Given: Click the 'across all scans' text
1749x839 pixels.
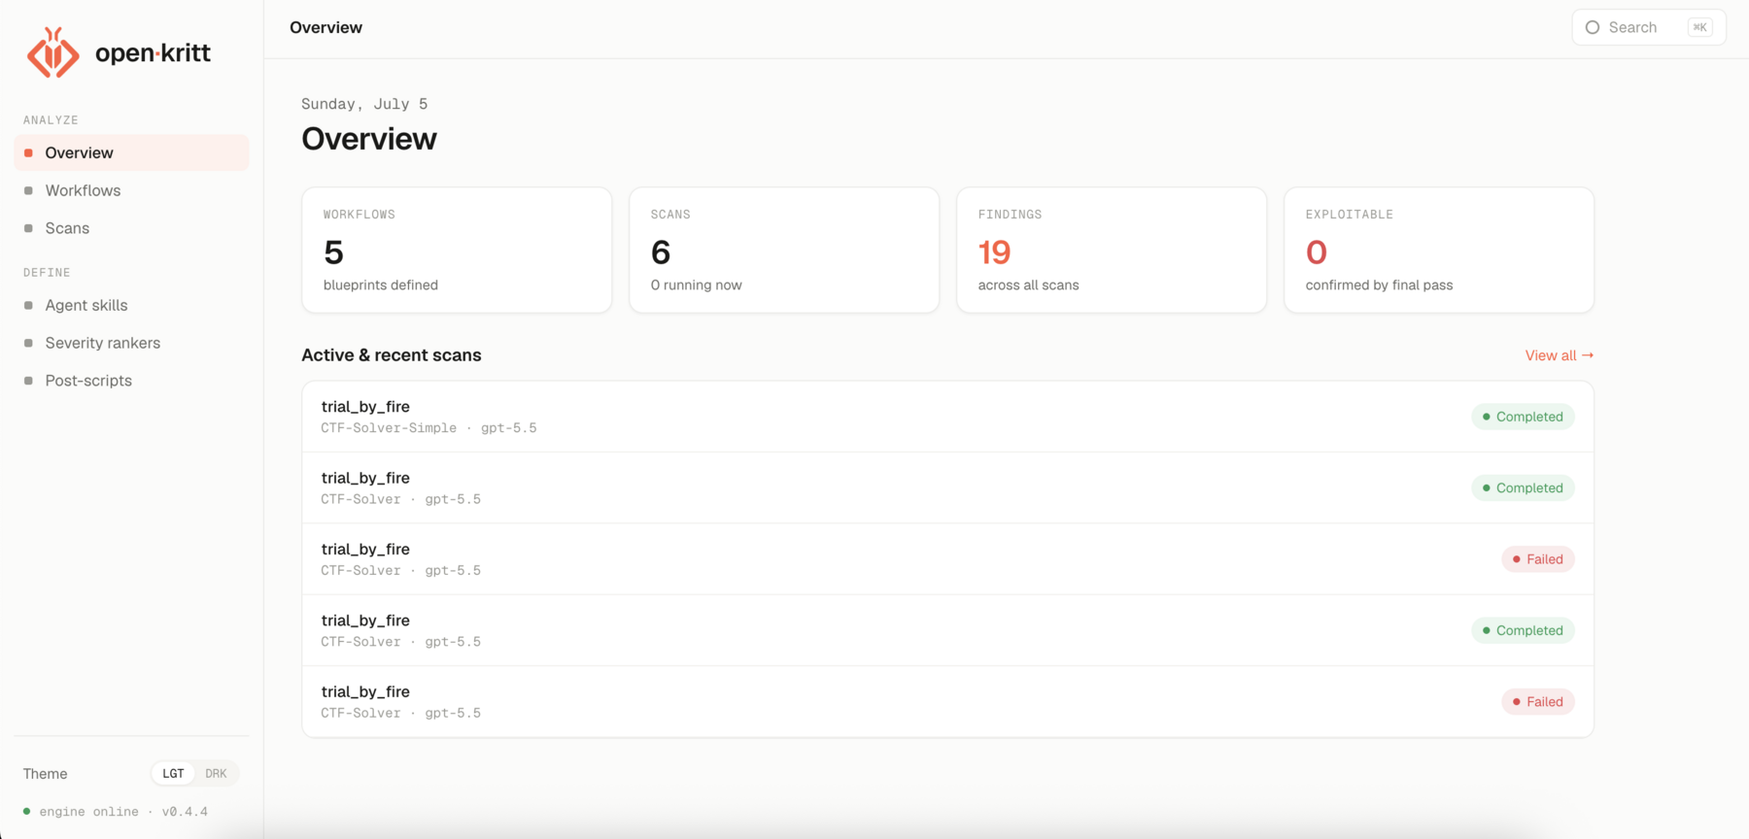Looking at the screenshot, I should pos(1028,285).
